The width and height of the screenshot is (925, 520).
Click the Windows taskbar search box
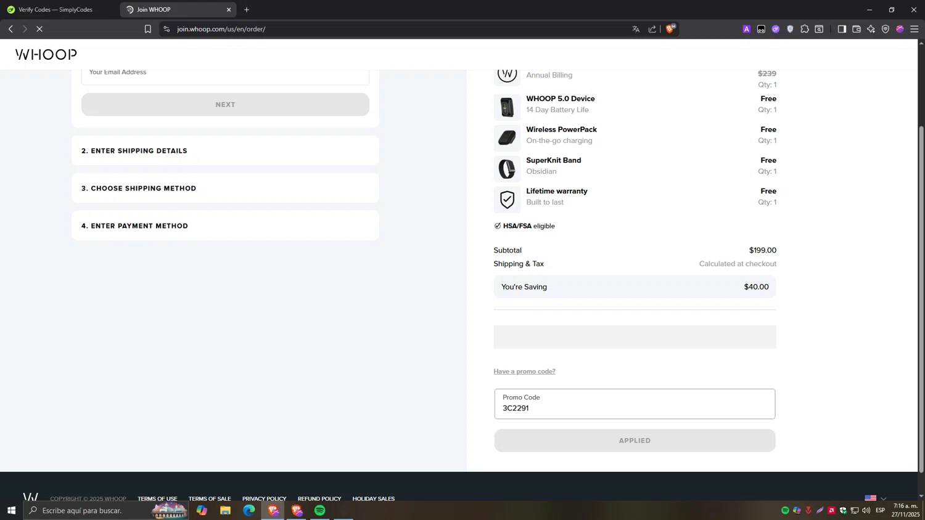(105, 510)
